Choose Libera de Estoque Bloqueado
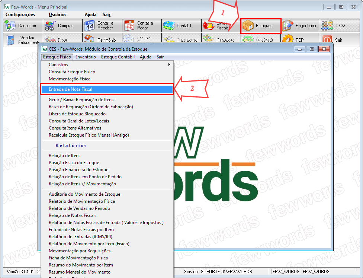 pyautogui.click(x=77, y=114)
